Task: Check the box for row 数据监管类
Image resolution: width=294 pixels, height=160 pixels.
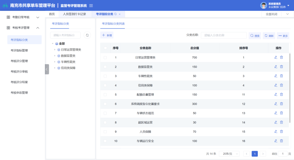Action: pos(105,67)
